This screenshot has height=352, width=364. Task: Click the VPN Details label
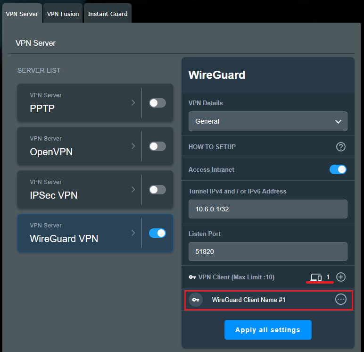(206, 103)
